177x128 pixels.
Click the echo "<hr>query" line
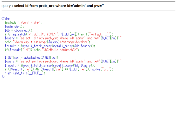pyautogui.click(x=47, y=42)
